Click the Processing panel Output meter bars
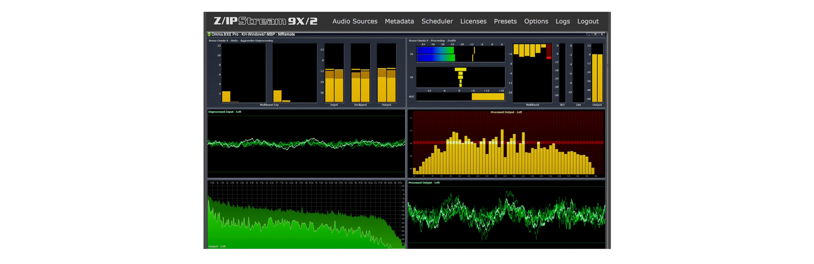The height and width of the screenshot is (264, 814). [597, 73]
